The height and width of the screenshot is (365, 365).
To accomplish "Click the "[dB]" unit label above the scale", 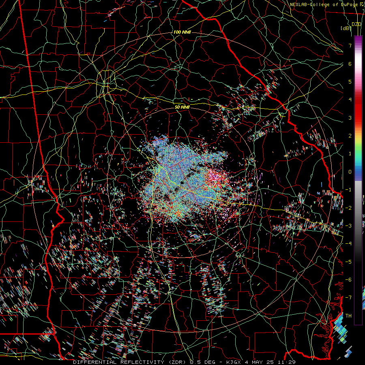I will (x=346, y=28).
